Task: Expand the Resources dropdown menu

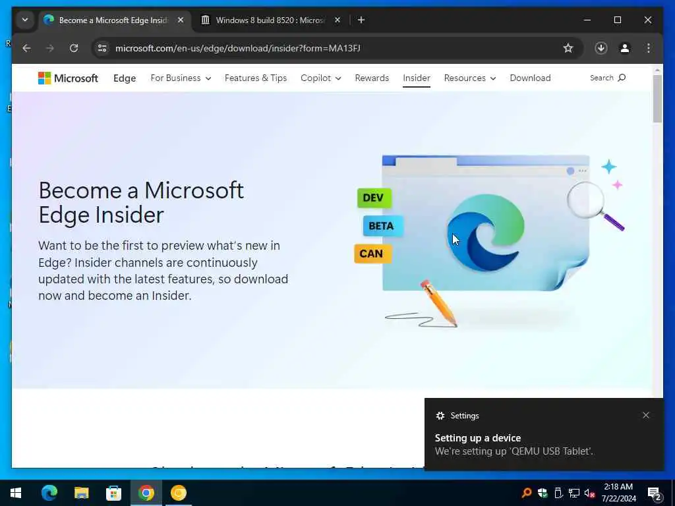Action: (469, 78)
